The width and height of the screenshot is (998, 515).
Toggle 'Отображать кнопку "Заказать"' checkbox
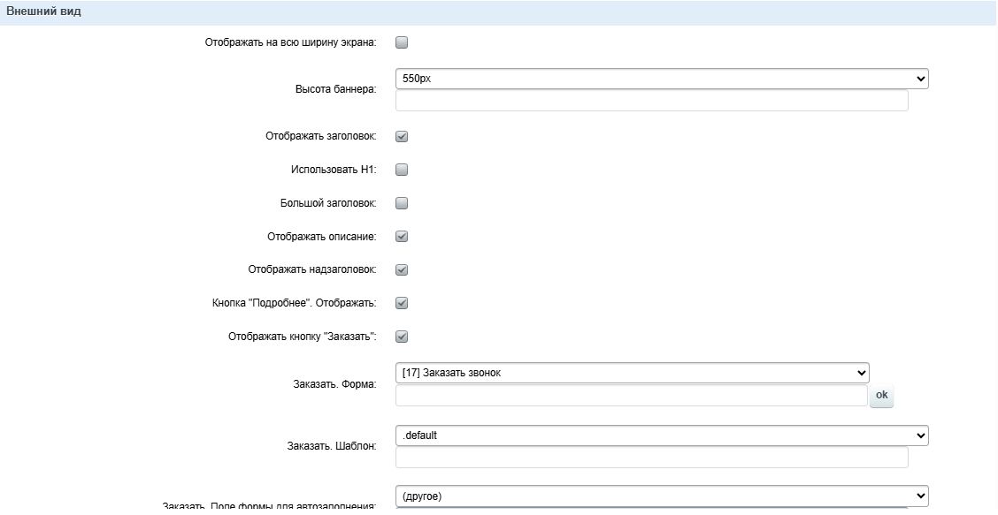(x=402, y=337)
